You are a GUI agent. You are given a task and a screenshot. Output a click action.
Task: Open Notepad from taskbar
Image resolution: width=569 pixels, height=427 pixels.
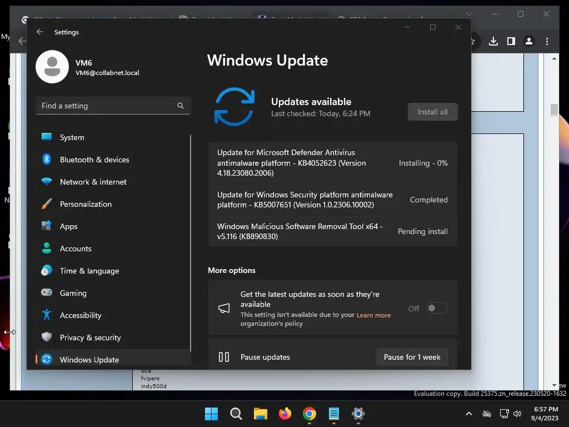tap(334, 414)
